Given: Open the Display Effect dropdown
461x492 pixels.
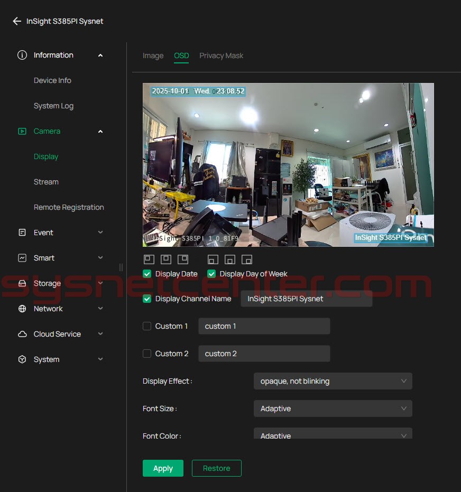Looking at the screenshot, I should [333, 381].
